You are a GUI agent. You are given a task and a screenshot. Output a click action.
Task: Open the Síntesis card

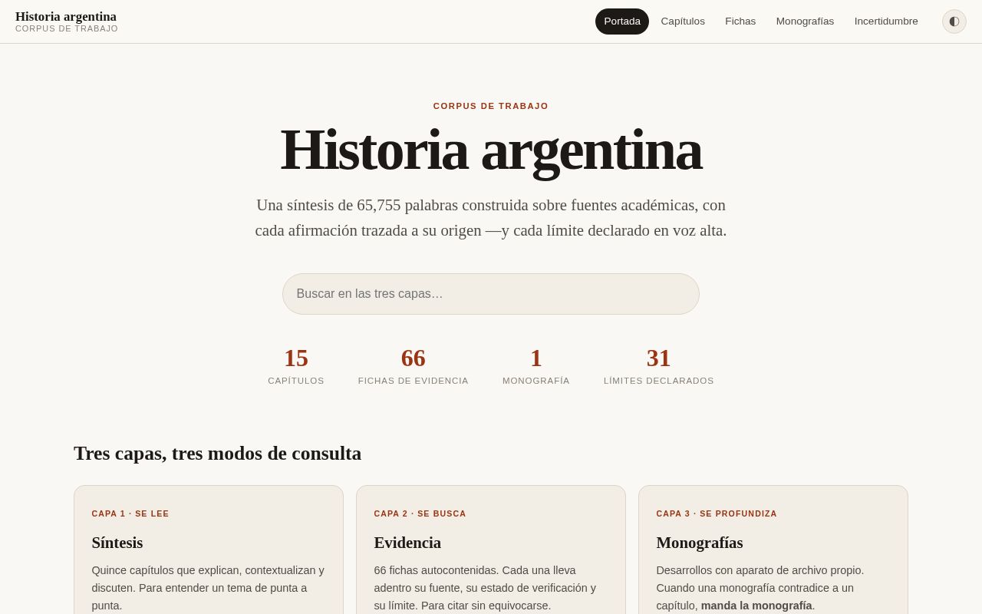pyautogui.click(x=209, y=550)
